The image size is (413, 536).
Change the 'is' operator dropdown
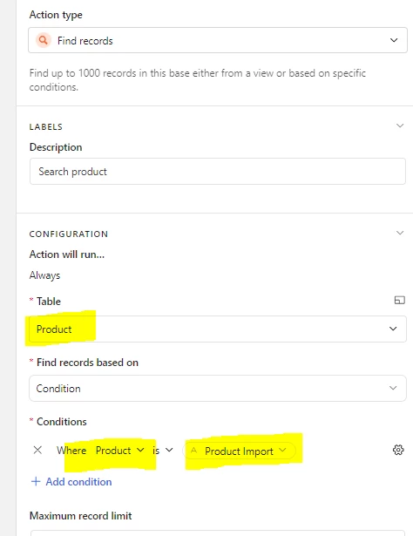pyautogui.click(x=163, y=451)
